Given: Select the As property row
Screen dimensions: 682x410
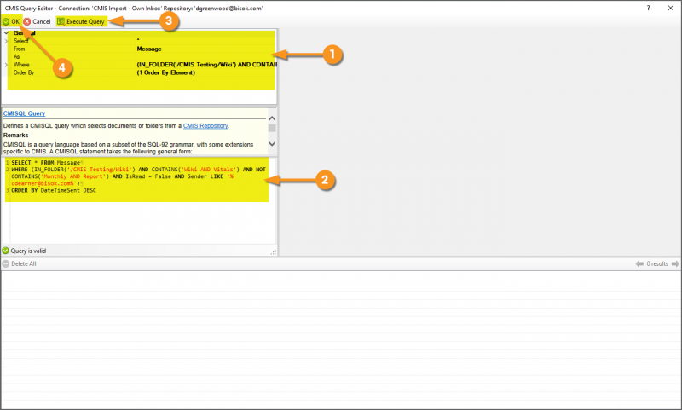Looking at the screenshot, I should click(141, 56).
